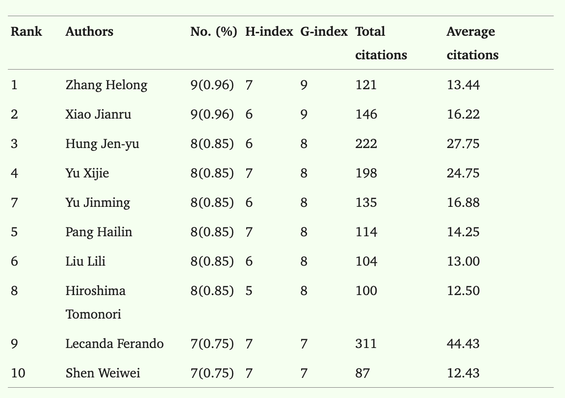565x398 pixels.
Task: Click the Authors column header
Action: [x=89, y=32]
